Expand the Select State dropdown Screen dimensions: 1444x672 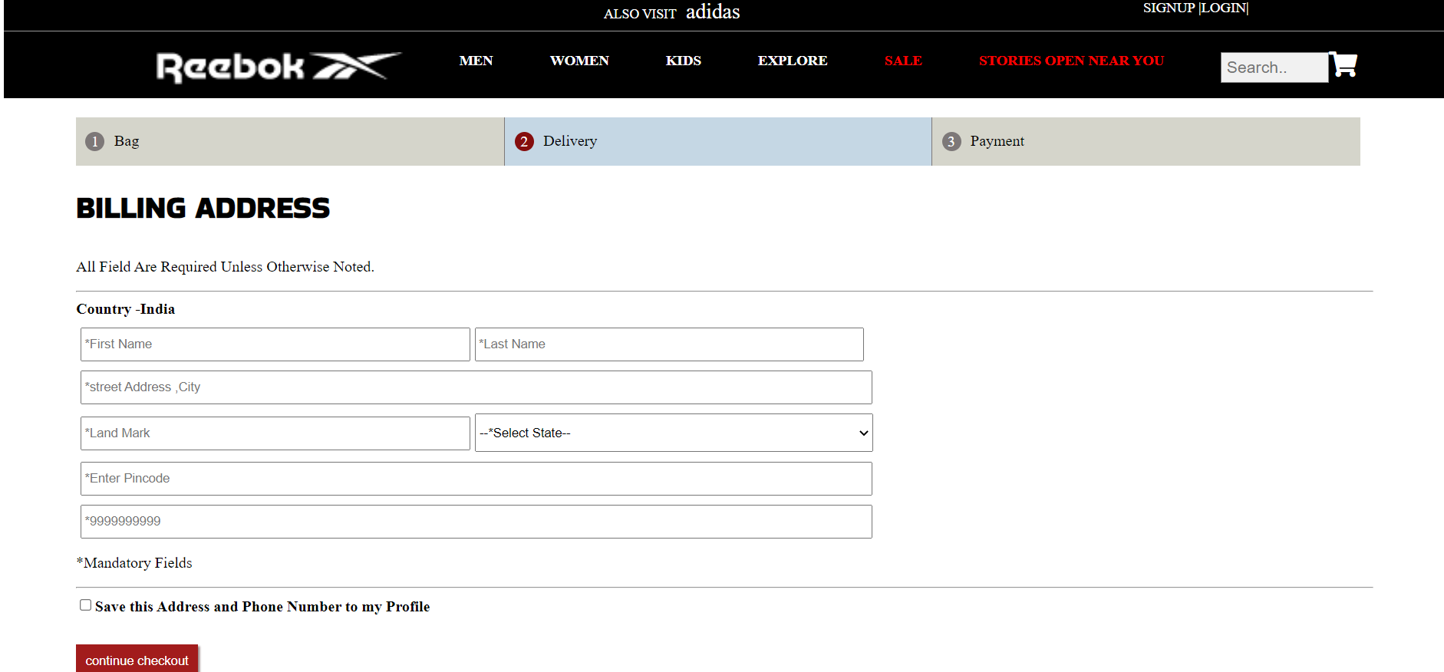[x=674, y=433]
